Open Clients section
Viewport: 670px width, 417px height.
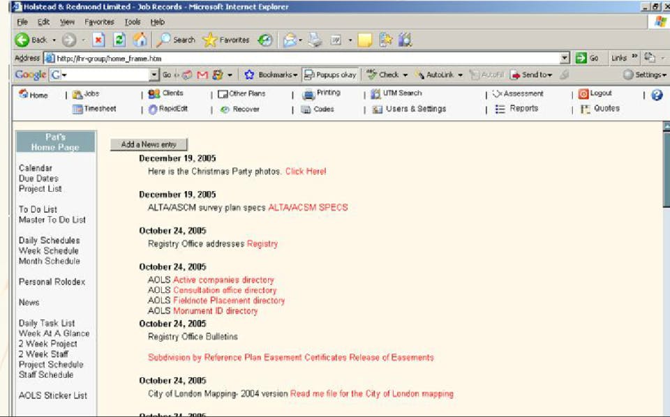(166, 93)
